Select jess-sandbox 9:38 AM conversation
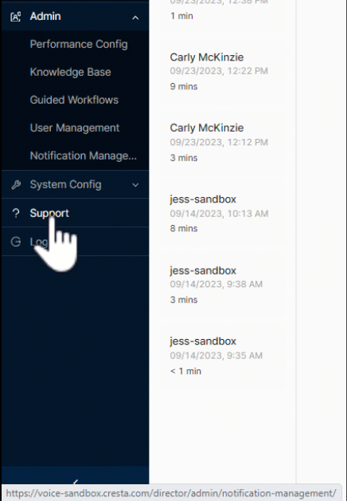The width and height of the screenshot is (347, 501). pos(222,285)
